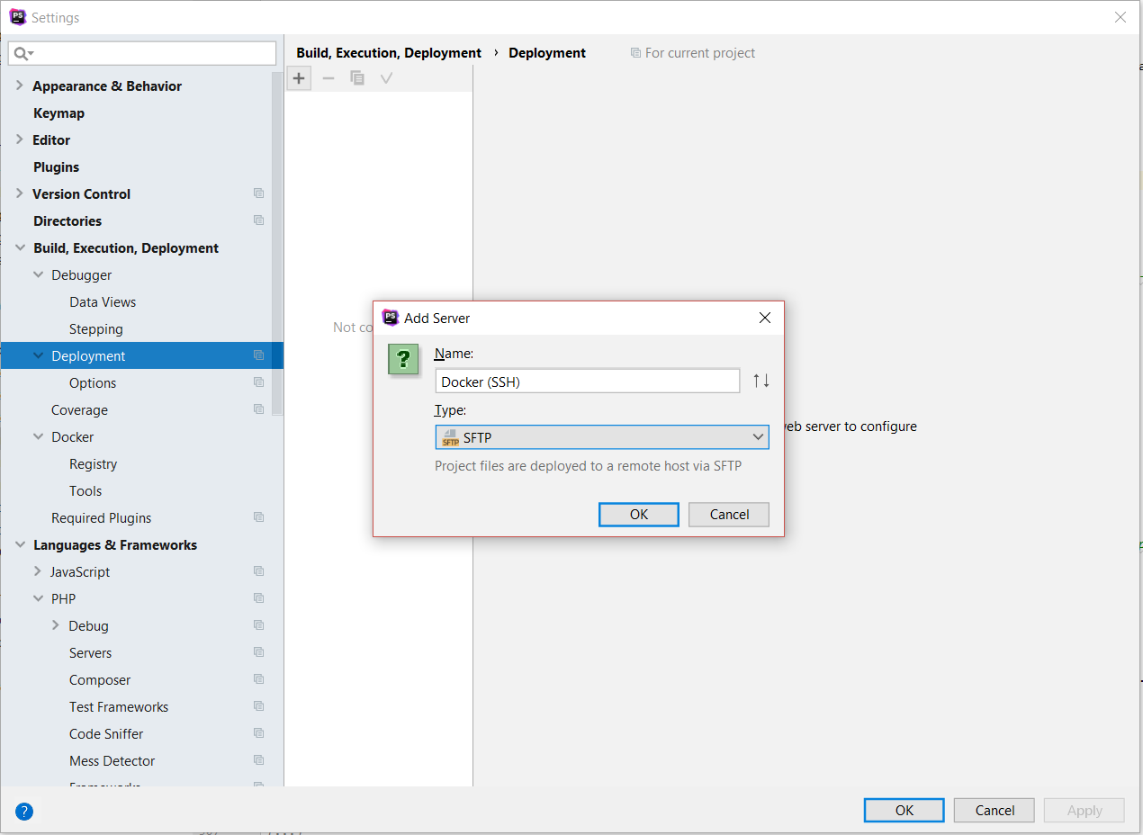Image resolution: width=1143 pixels, height=835 pixels.
Task: Click project-level icon beside Required Plugins
Action: click(259, 517)
